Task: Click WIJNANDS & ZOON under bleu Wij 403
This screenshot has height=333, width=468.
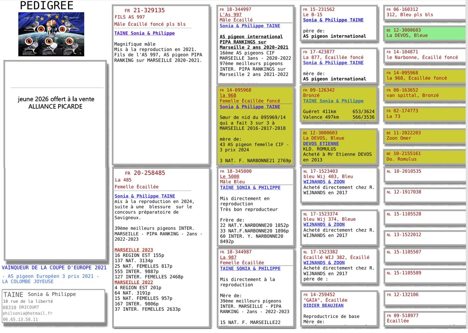Action: pos(324,182)
